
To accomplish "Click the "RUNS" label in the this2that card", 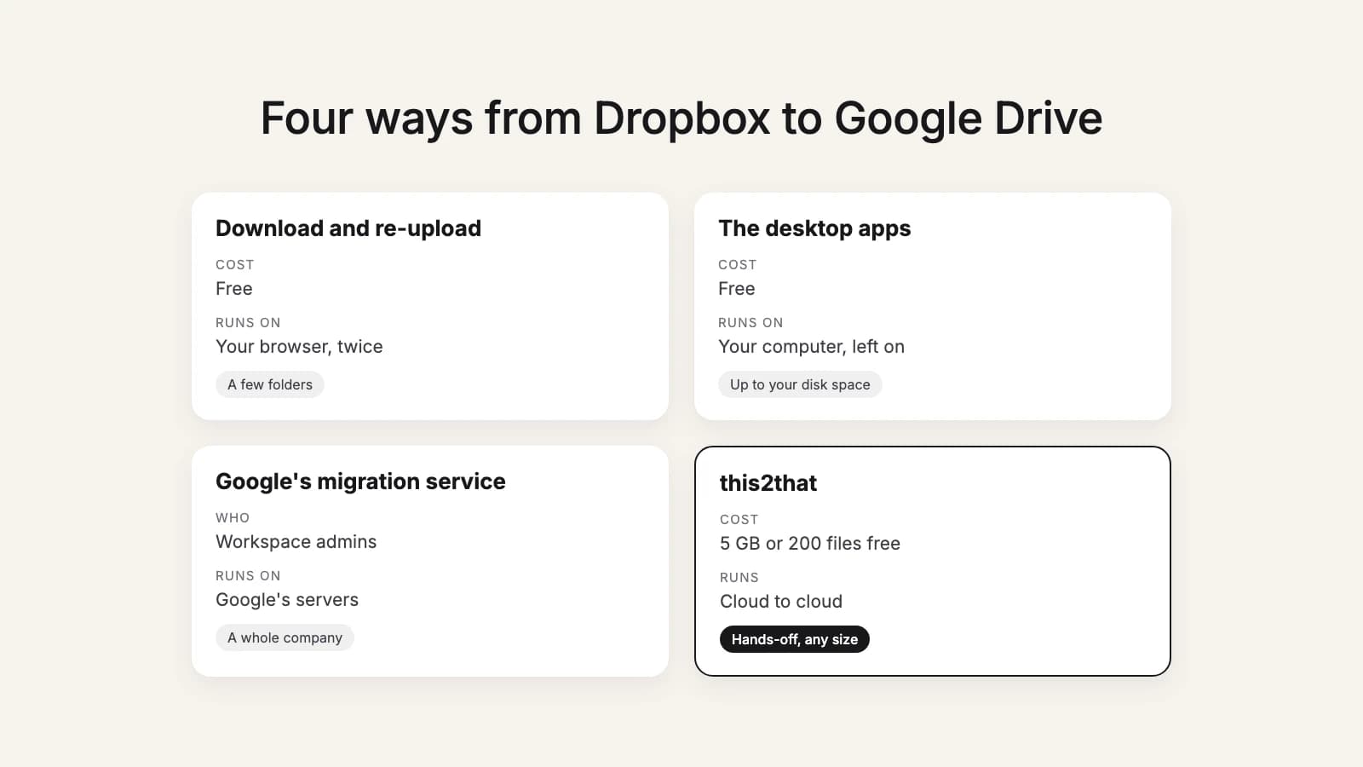I will [739, 578].
